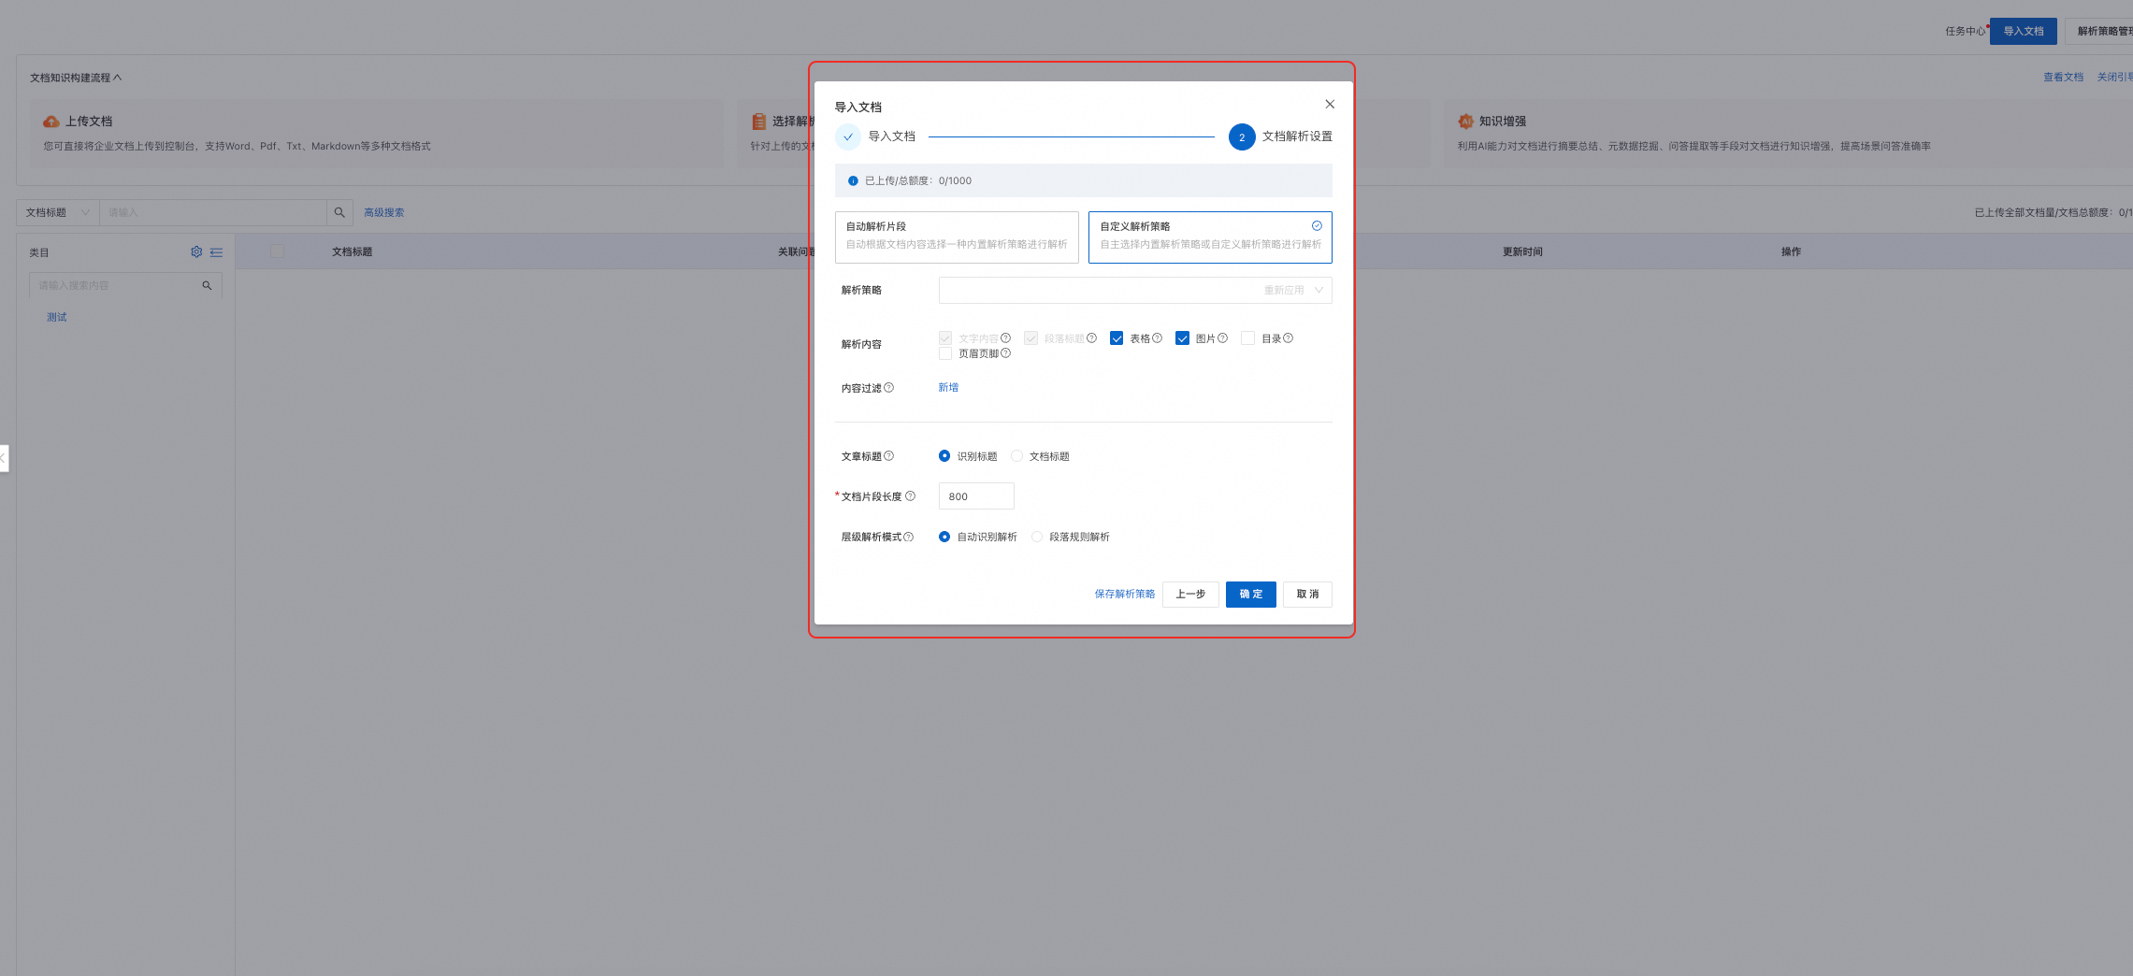Choose the 自动解析片段 option card
The image size is (2133, 976).
957,237
